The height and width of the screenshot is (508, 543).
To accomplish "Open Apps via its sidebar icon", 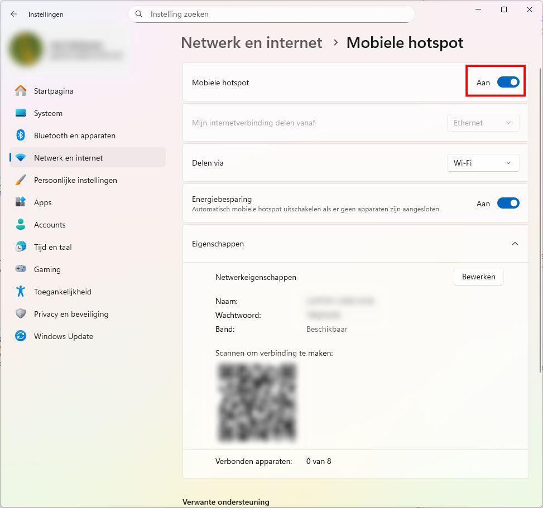I will pos(21,202).
